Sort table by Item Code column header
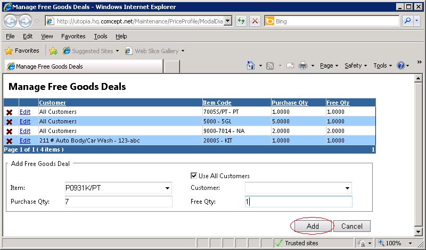426x250 pixels. coord(217,103)
